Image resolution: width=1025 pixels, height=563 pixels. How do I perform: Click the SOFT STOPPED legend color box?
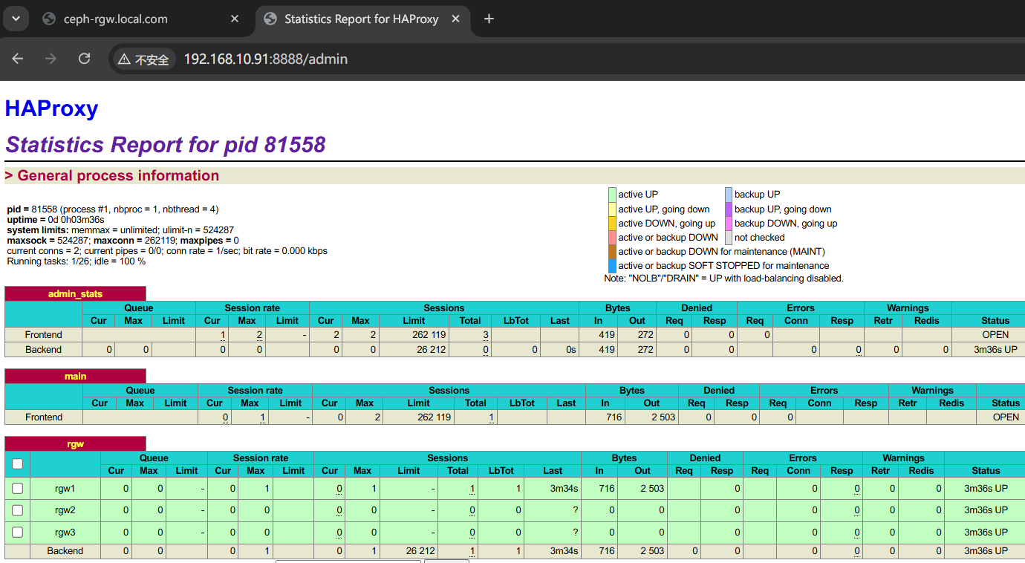612,266
